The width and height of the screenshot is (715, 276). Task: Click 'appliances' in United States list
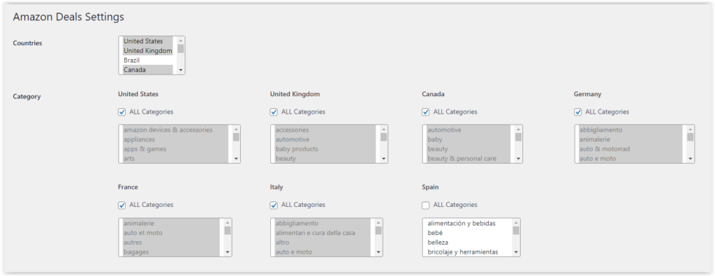coord(175,139)
